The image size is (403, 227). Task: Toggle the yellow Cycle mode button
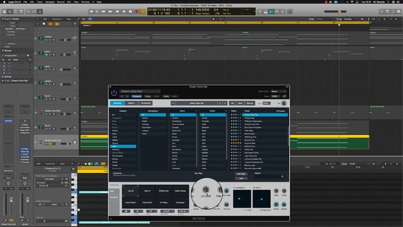click(143, 11)
